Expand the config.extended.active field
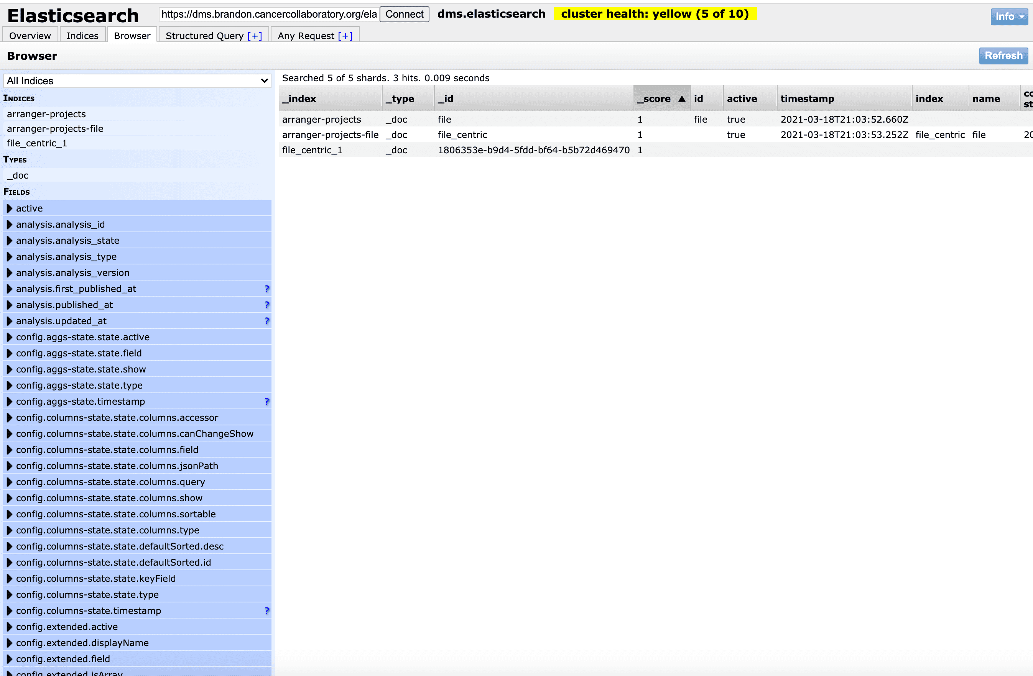This screenshot has height=676, width=1033. 10,627
